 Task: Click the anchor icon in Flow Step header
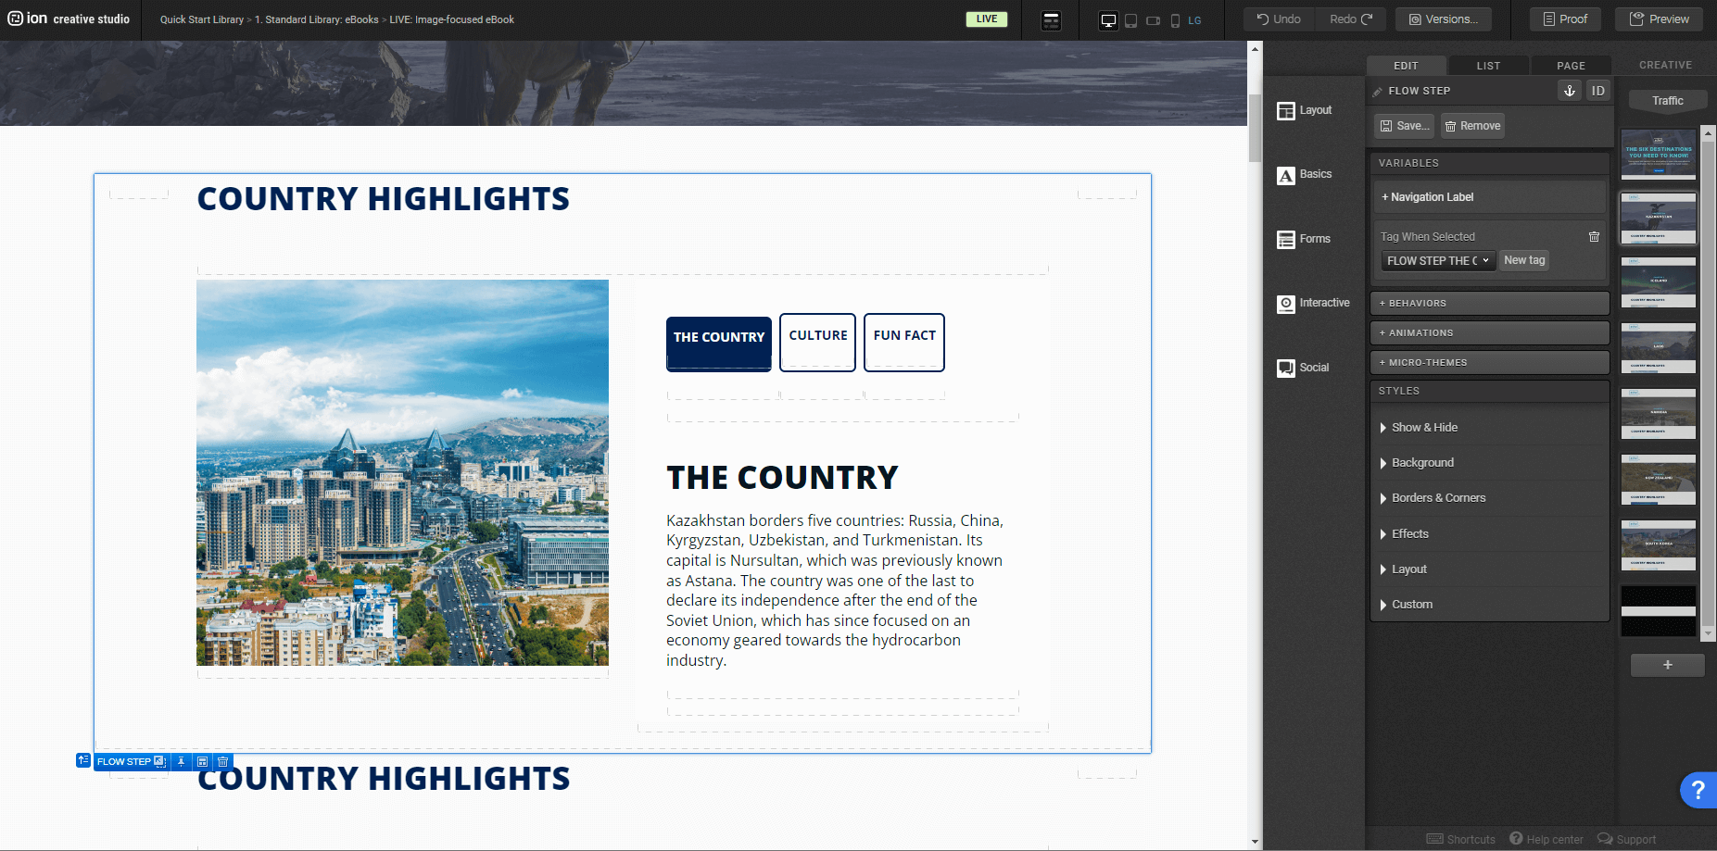coord(1569,91)
